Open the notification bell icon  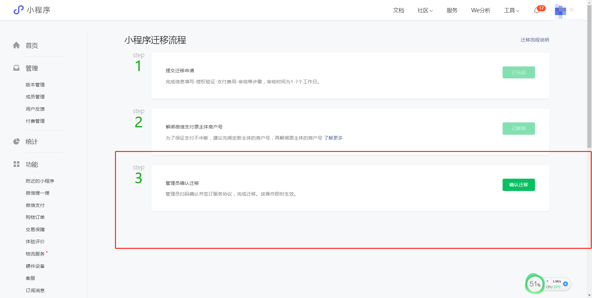(537, 10)
